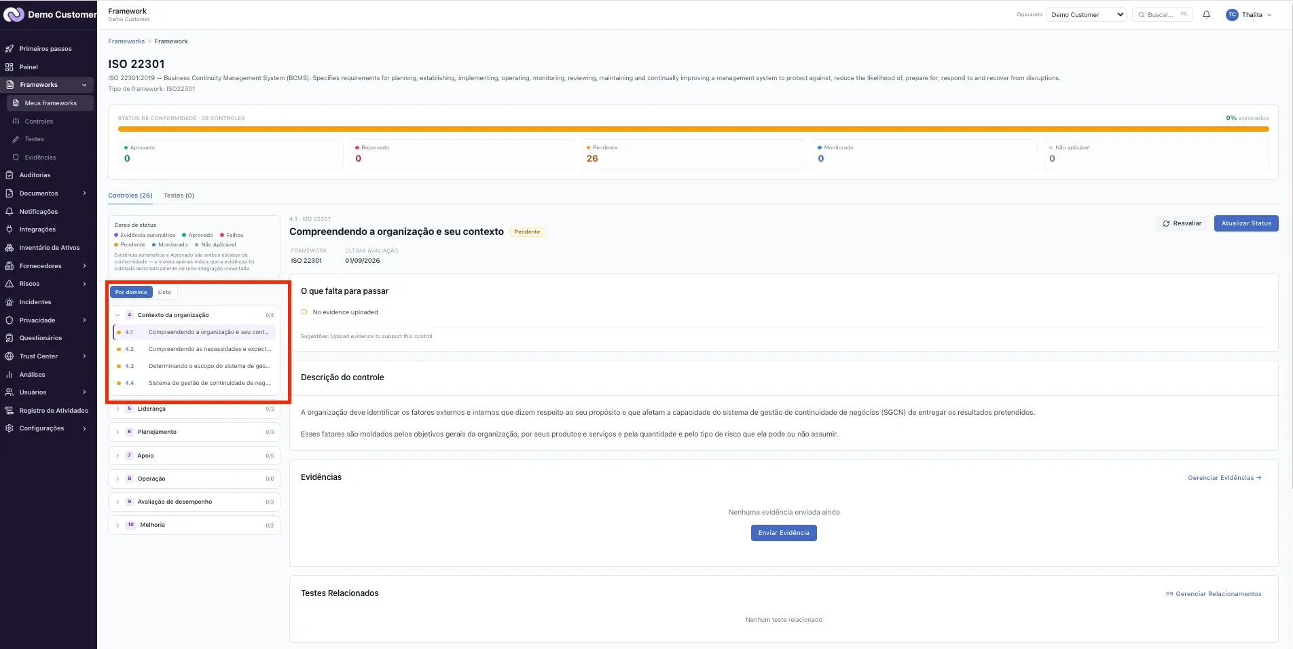Image resolution: width=1293 pixels, height=649 pixels.
Task: Switch control view to Lista
Action: click(x=164, y=292)
